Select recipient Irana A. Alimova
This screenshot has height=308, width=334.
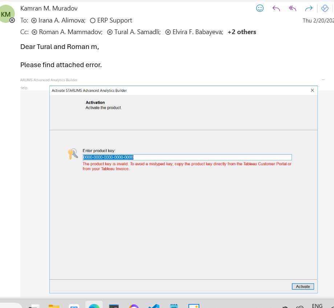pyautogui.click(x=58, y=20)
